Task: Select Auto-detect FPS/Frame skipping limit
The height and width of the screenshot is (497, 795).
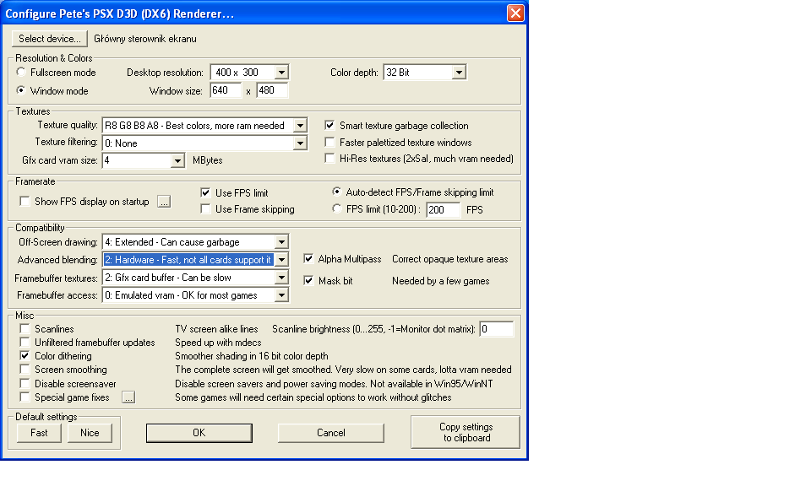Action: point(336,192)
